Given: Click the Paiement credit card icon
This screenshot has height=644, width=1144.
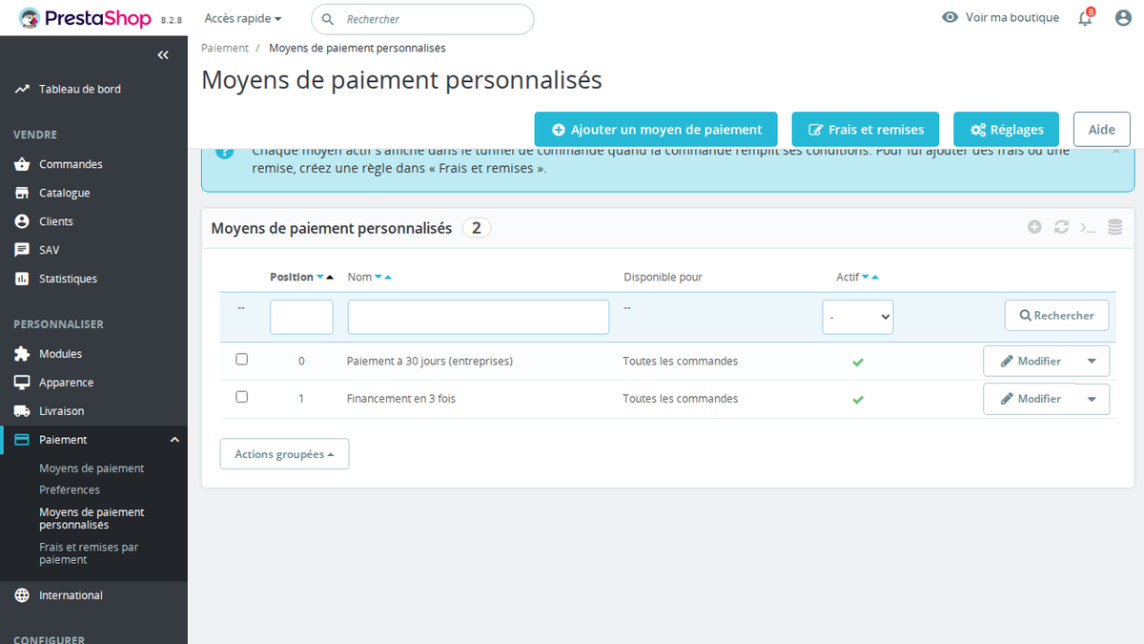Looking at the screenshot, I should coord(22,440).
